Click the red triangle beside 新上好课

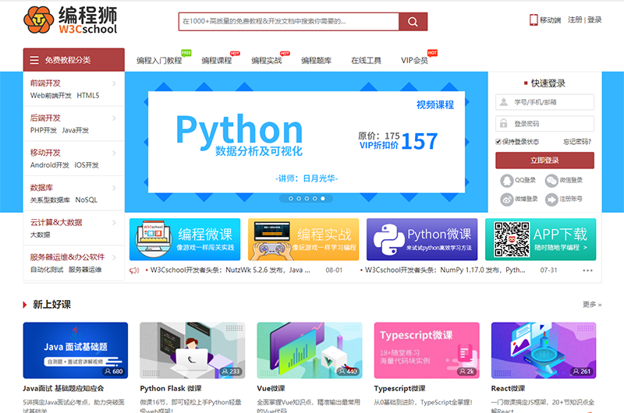(x=25, y=305)
